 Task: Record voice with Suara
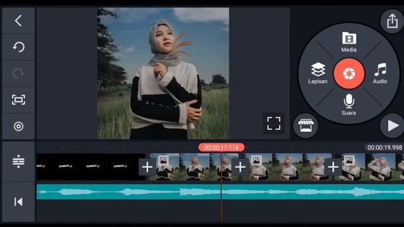pos(348,105)
